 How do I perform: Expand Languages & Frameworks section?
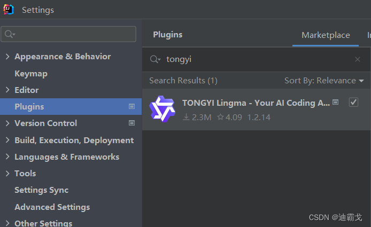coord(7,156)
